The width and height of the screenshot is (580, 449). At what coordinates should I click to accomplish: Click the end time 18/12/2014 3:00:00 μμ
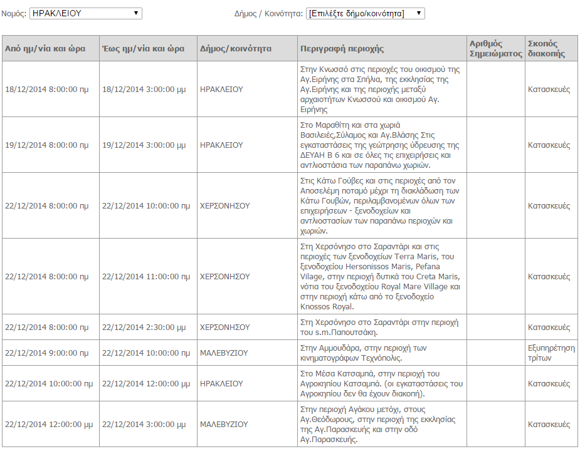point(144,90)
